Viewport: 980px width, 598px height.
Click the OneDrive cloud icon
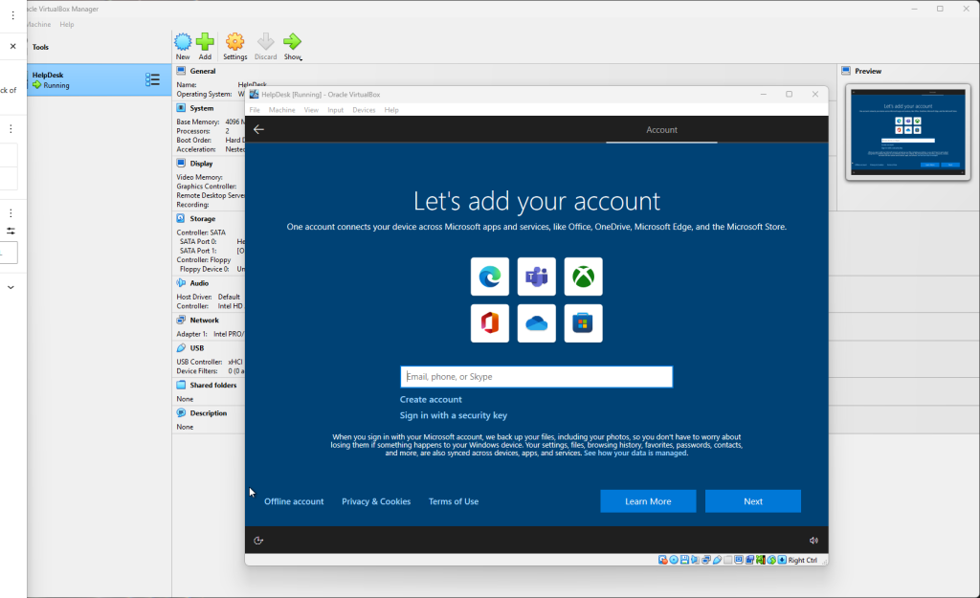[x=537, y=323]
